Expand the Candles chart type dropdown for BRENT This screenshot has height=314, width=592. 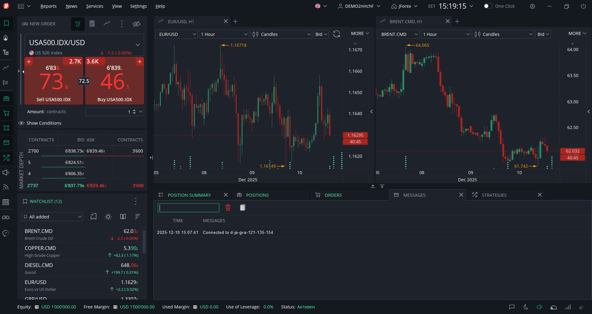click(x=503, y=34)
